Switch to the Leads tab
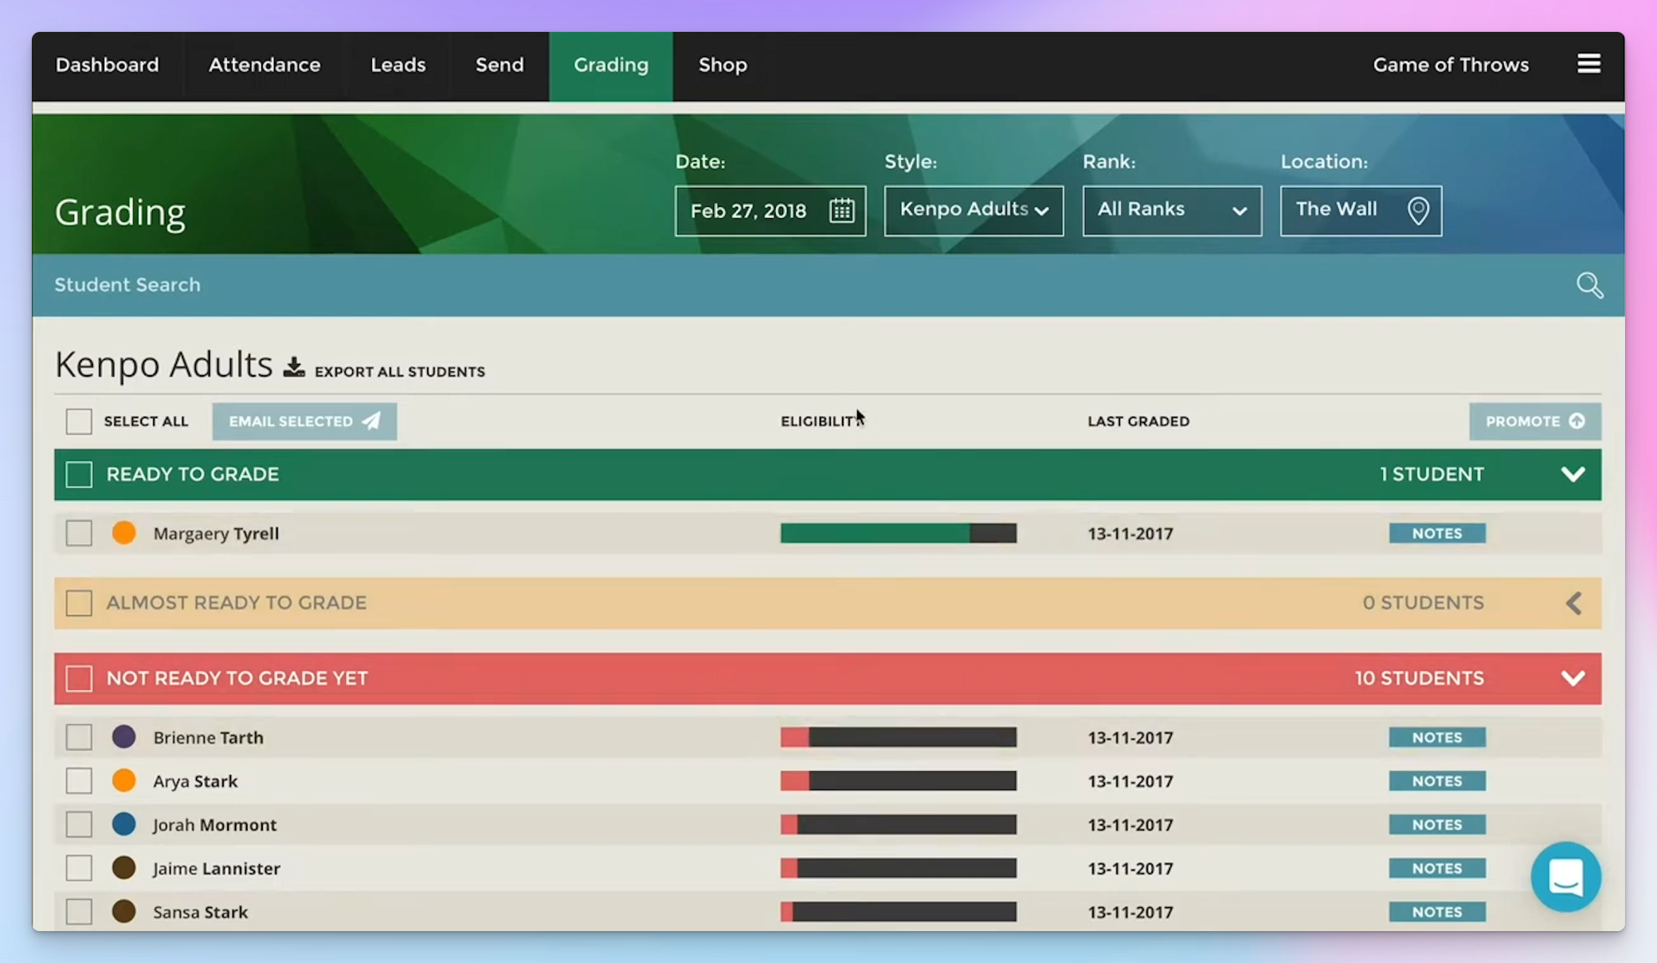This screenshot has width=1657, height=963. [398, 65]
